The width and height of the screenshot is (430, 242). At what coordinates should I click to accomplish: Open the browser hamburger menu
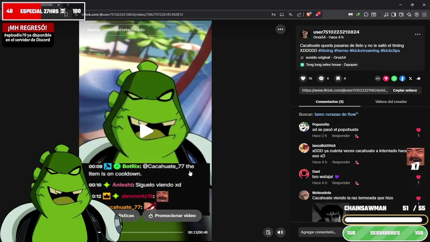424,14
